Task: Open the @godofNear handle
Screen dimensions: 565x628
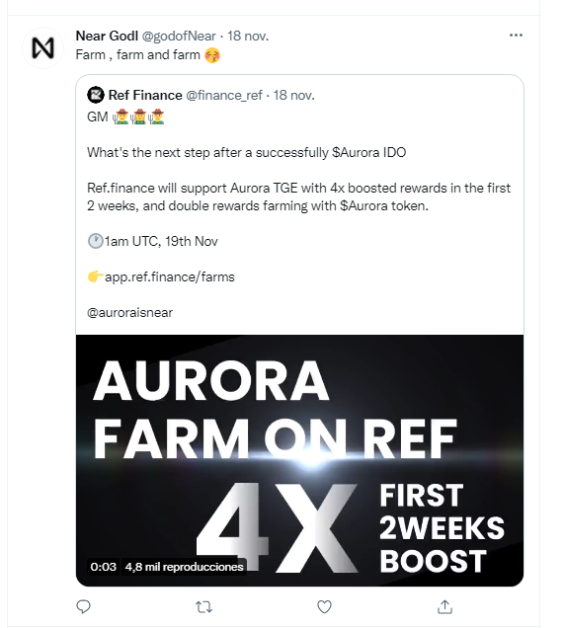Action: tap(179, 37)
